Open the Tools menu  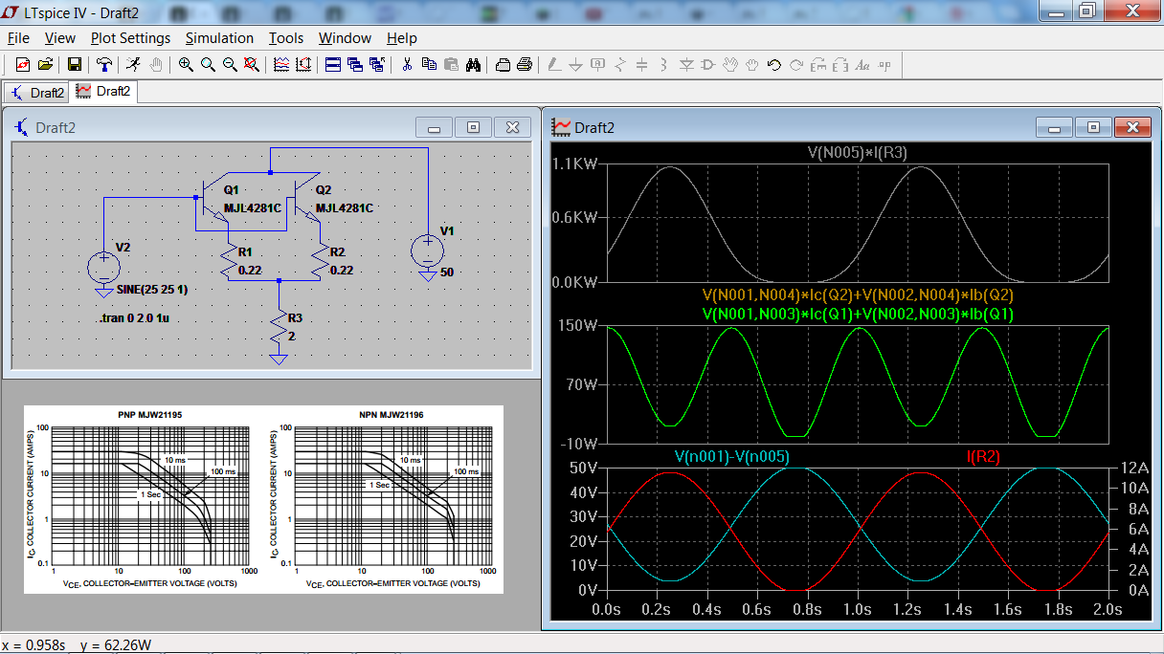point(285,38)
